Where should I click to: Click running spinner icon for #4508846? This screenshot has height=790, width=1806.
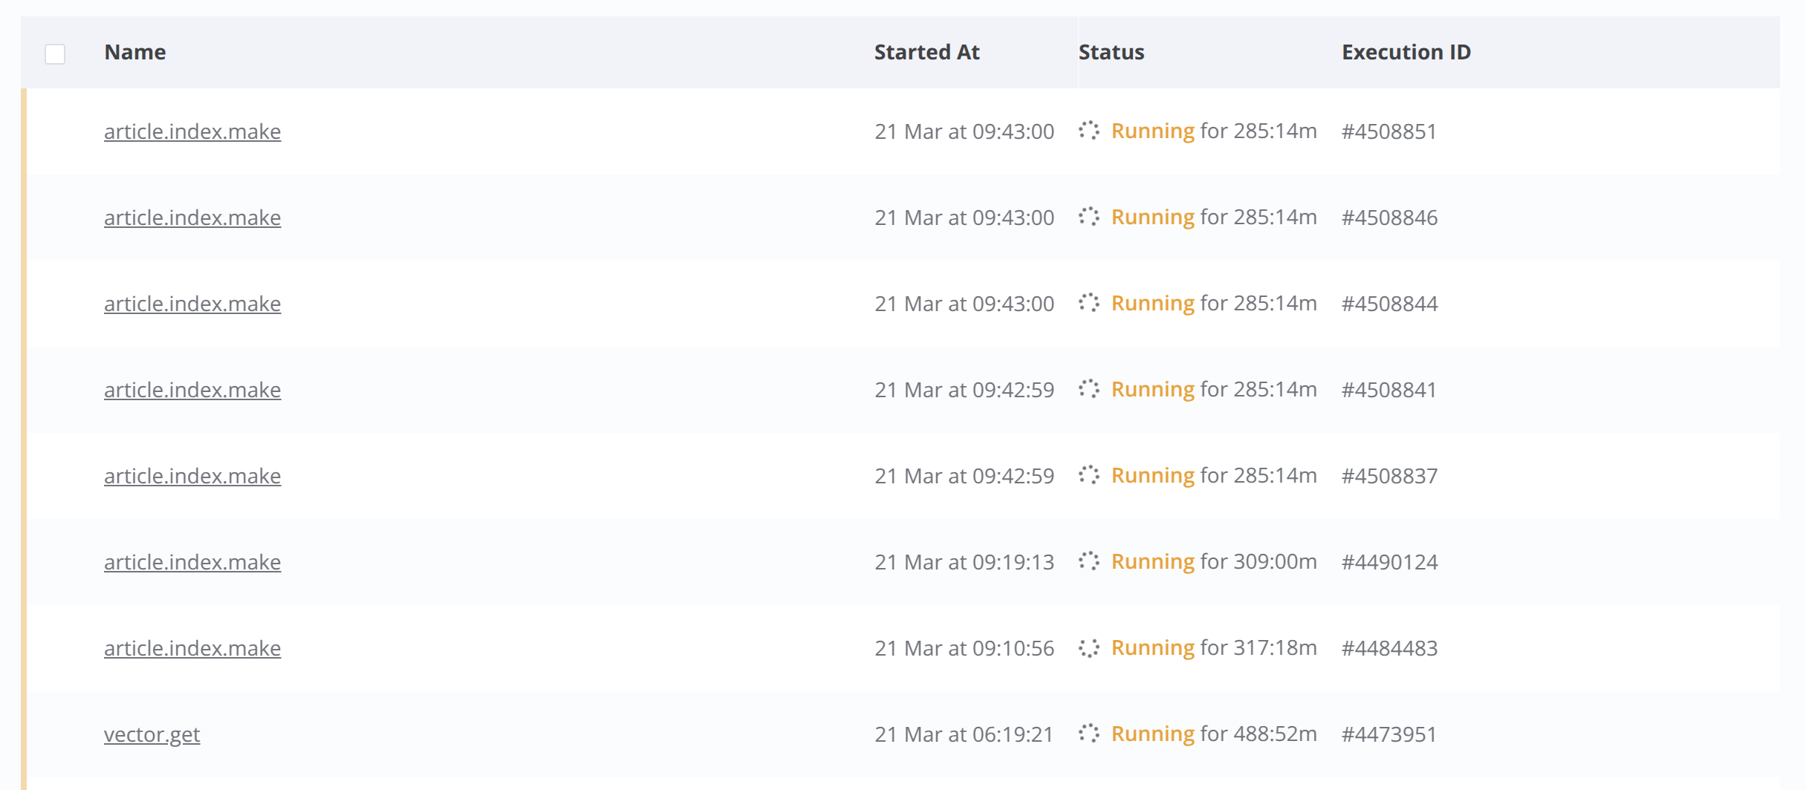(1089, 217)
